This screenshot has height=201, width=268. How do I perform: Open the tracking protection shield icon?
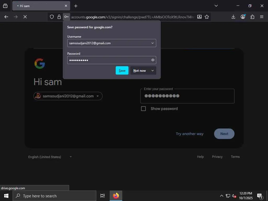52,17
